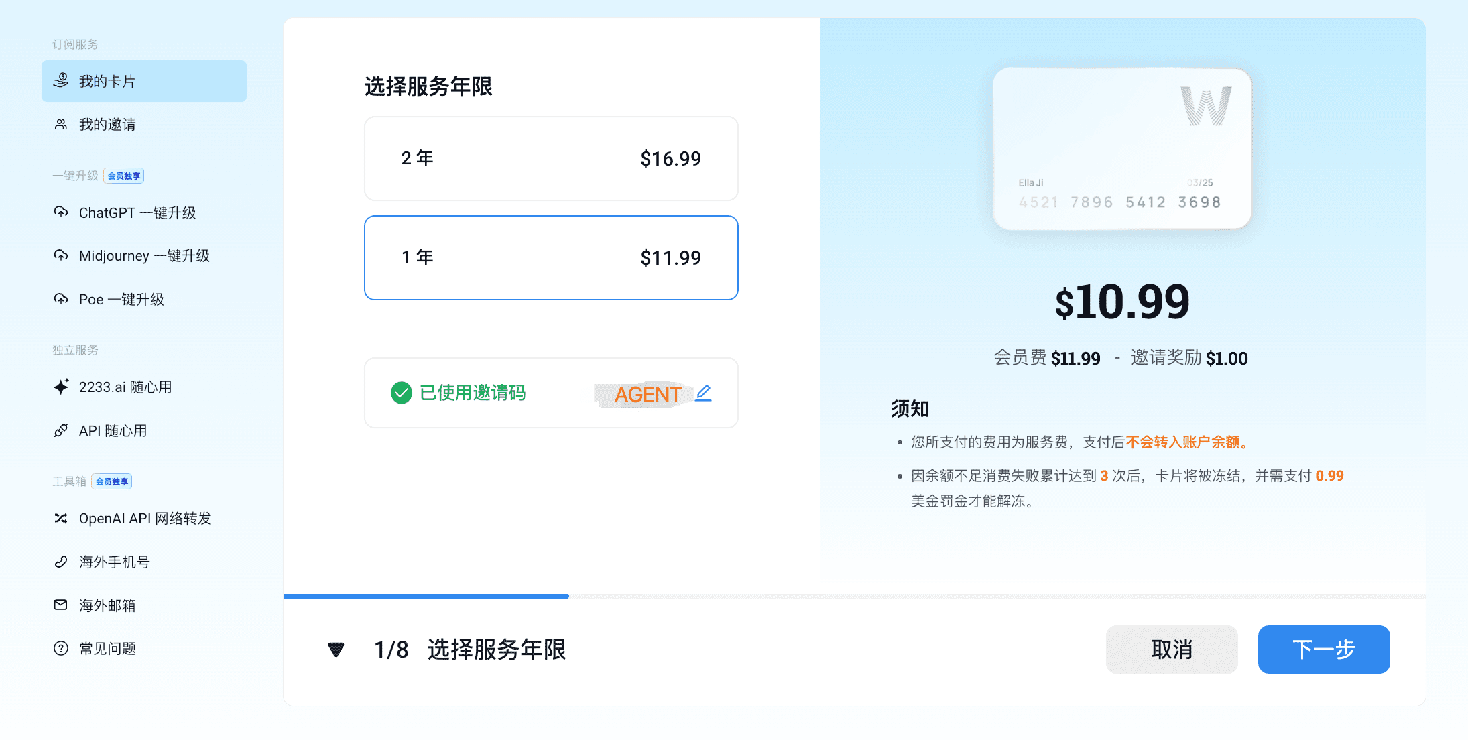The height and width of the screenshot is (740, 1468).
Task: Click 邀请奖励 $1.00 text
Action: click(1189, 358)
